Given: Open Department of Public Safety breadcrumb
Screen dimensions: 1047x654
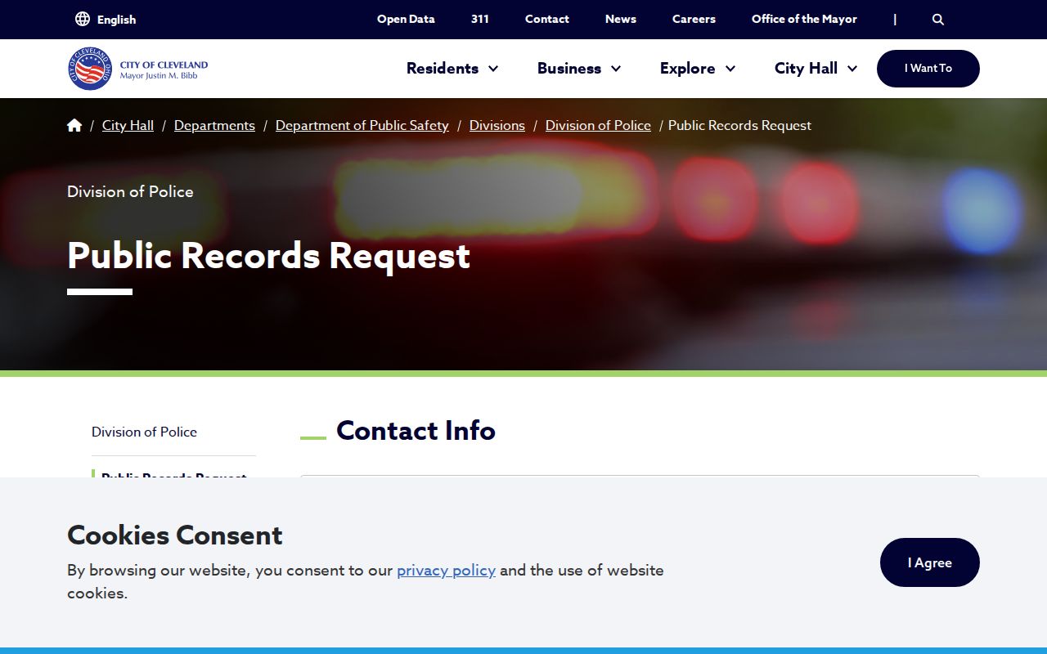Looking at the screenshot, I should [x=362, y=125].
